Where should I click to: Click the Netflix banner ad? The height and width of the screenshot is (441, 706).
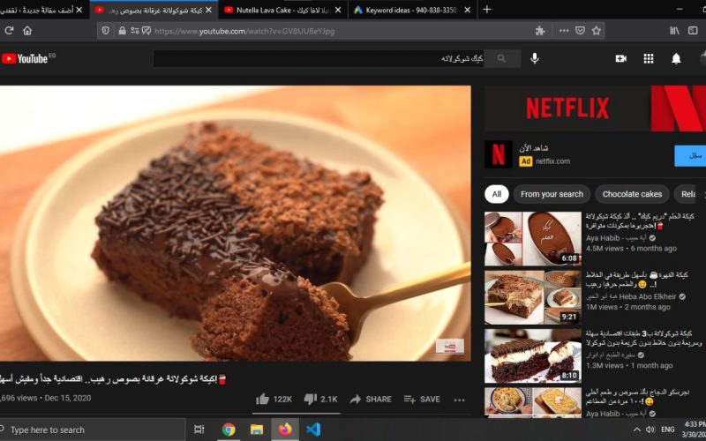tap(595, 108)
